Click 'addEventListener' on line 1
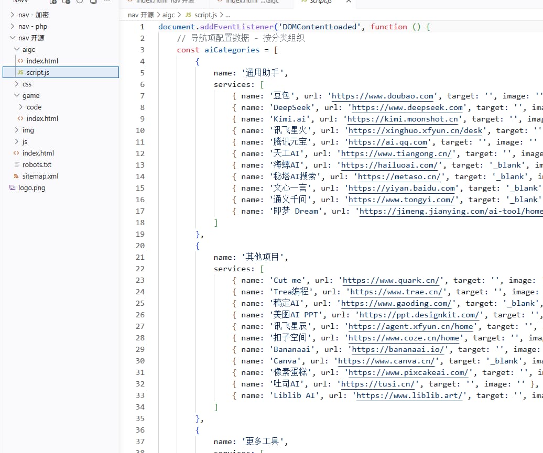 pos(237,27)
